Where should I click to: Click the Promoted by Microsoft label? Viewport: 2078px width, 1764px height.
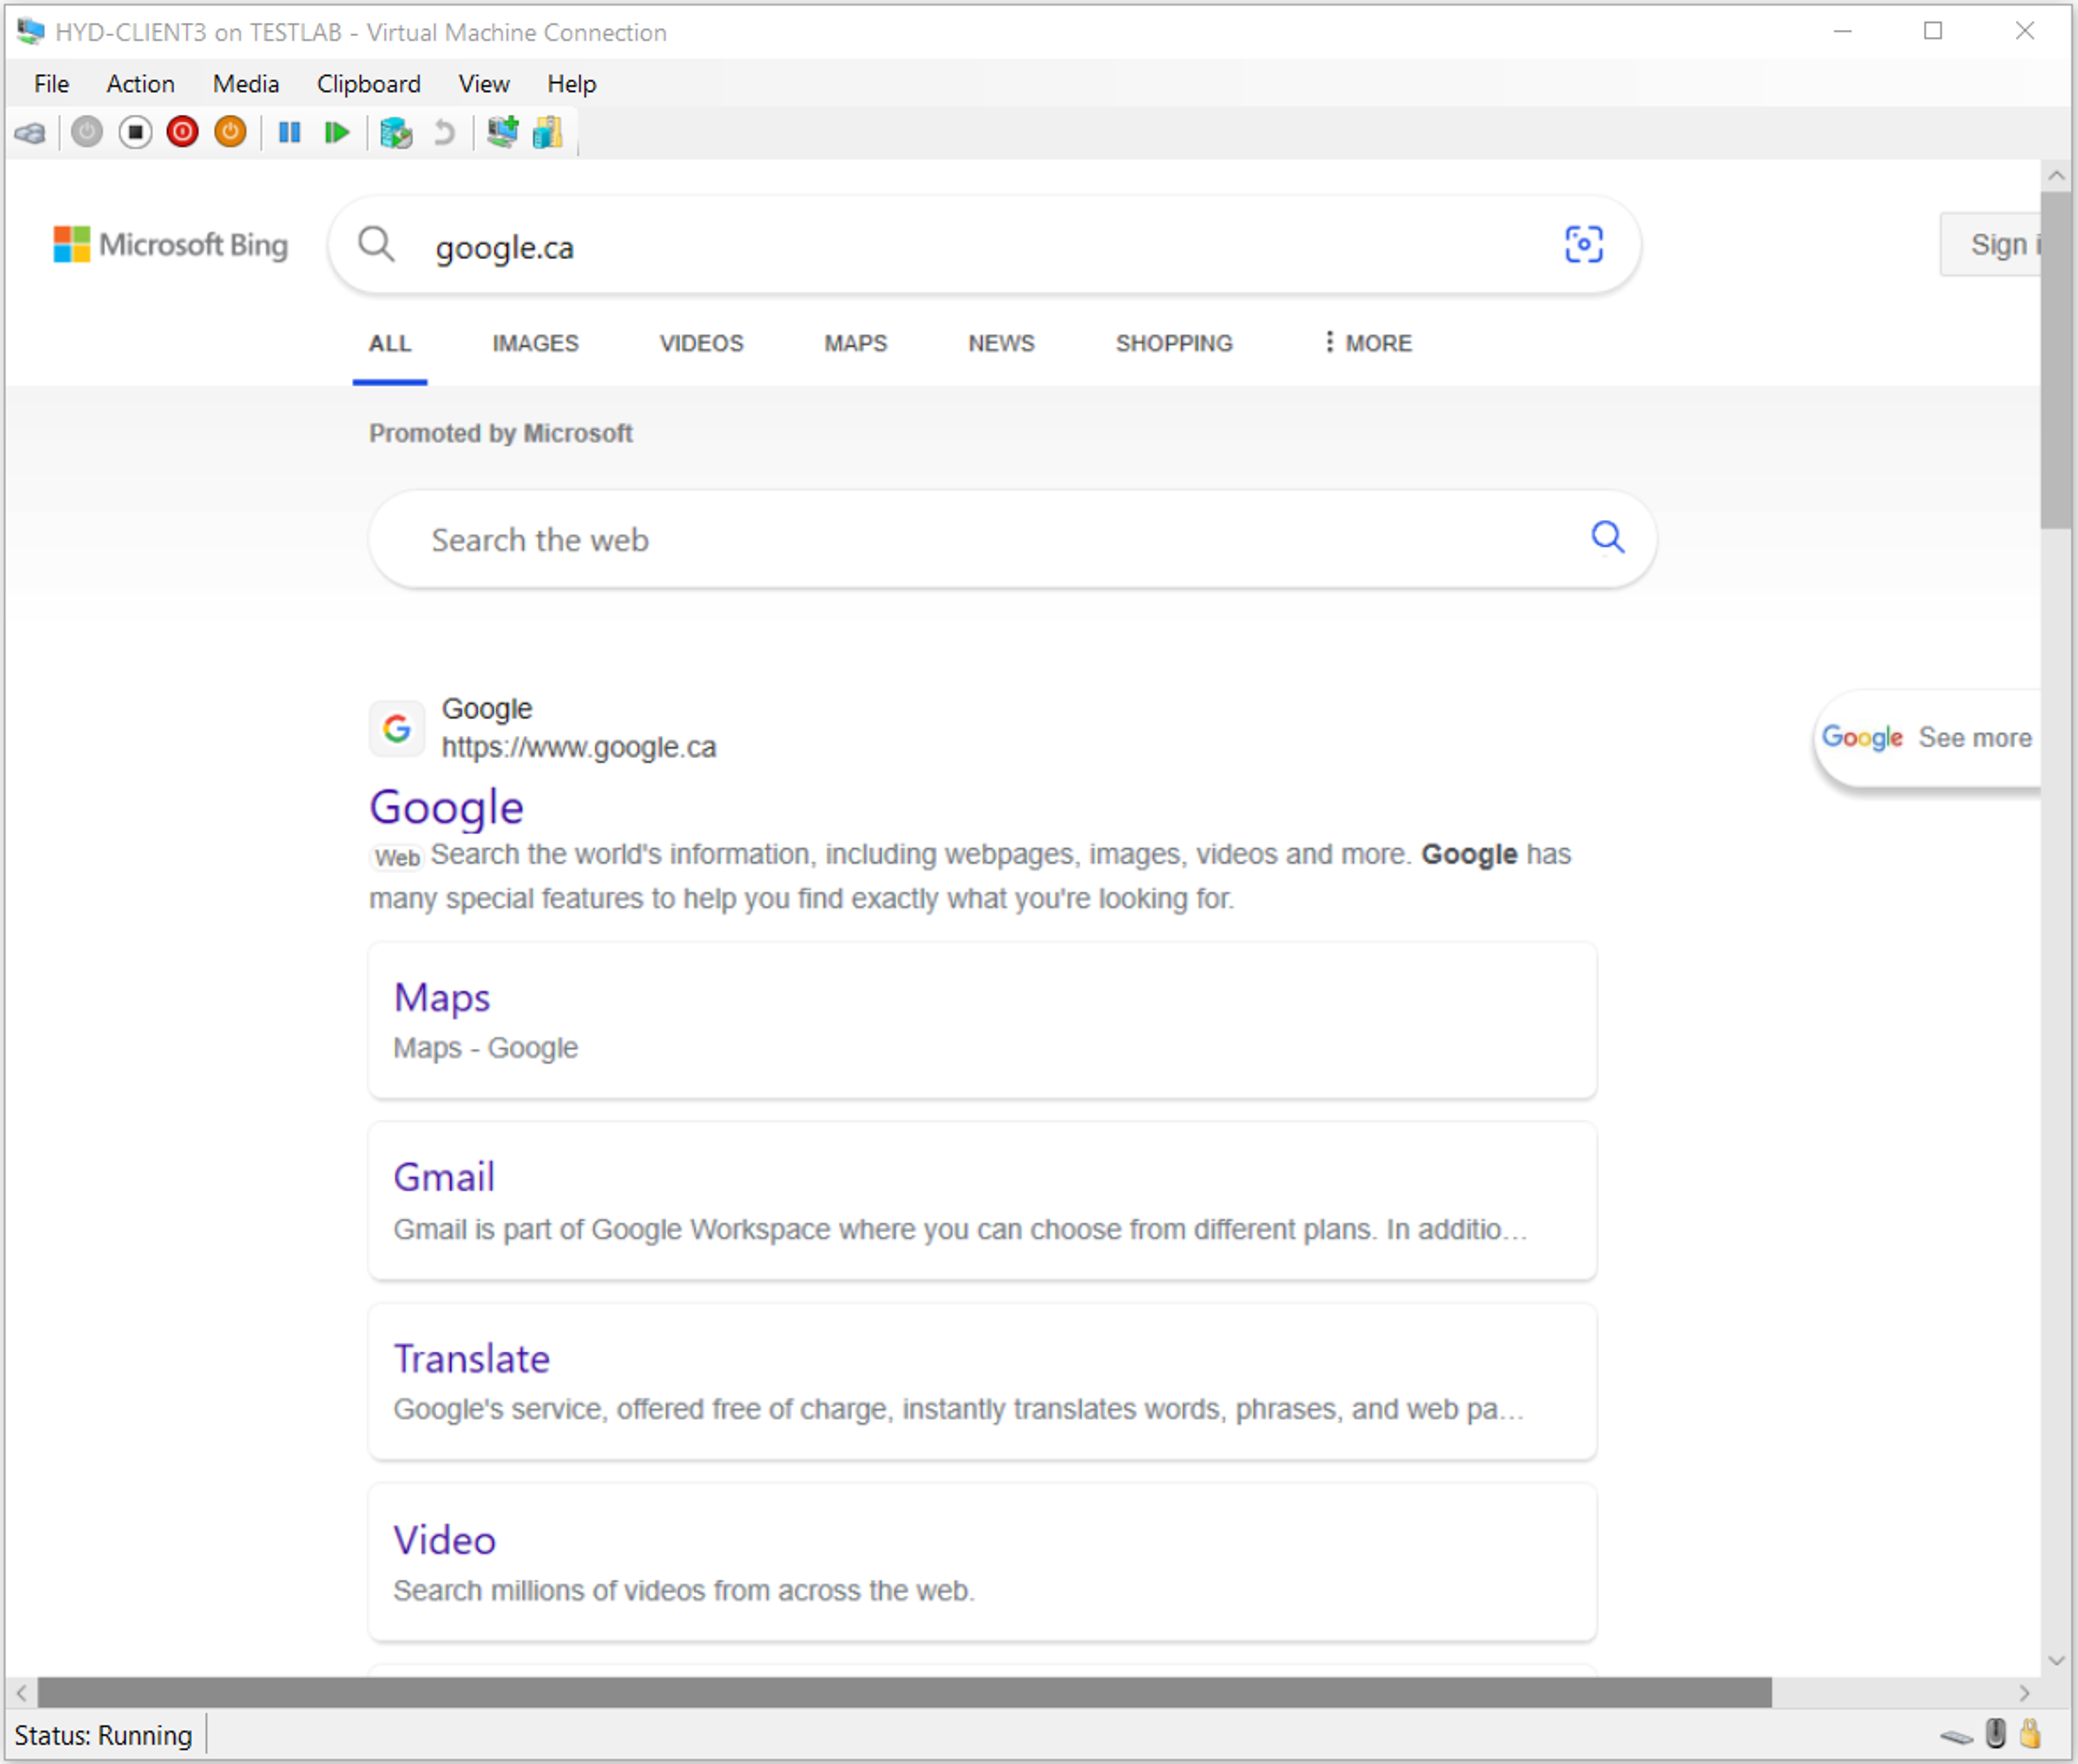pos(500,433)
